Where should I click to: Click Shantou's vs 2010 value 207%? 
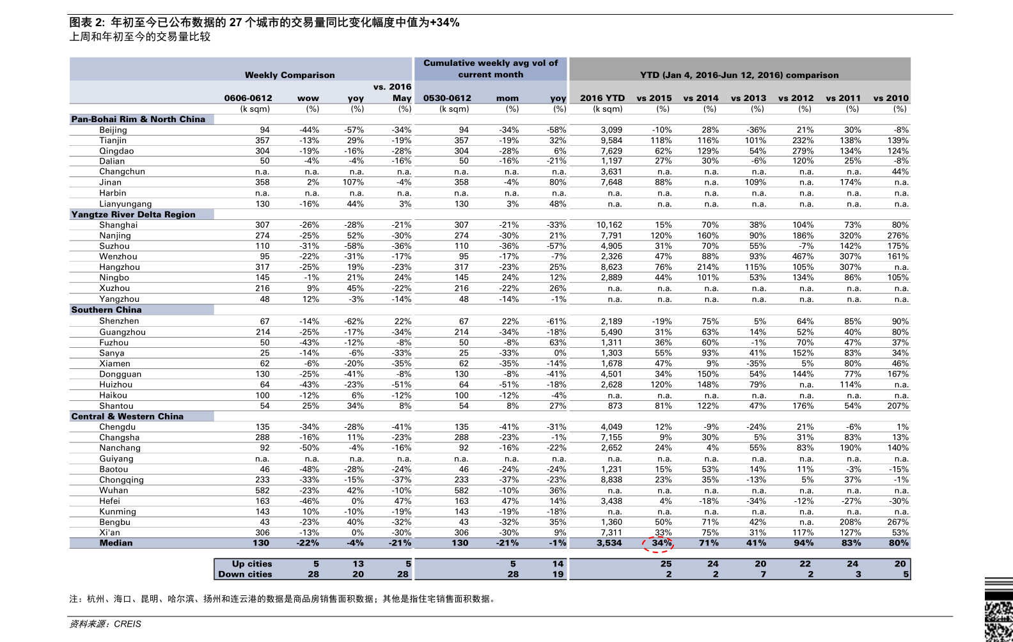coord(898,406)
